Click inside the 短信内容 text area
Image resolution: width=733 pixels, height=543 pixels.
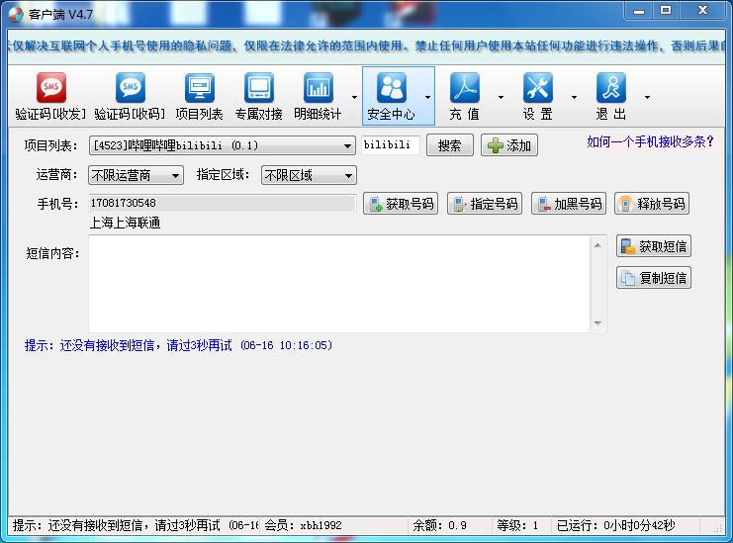(x=339, y=284)
